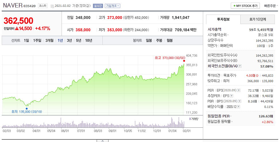This screenshot has height=142, width=280.
Task: Expand the 기업개요 dropdown
Action: click(x=113, y=6)
